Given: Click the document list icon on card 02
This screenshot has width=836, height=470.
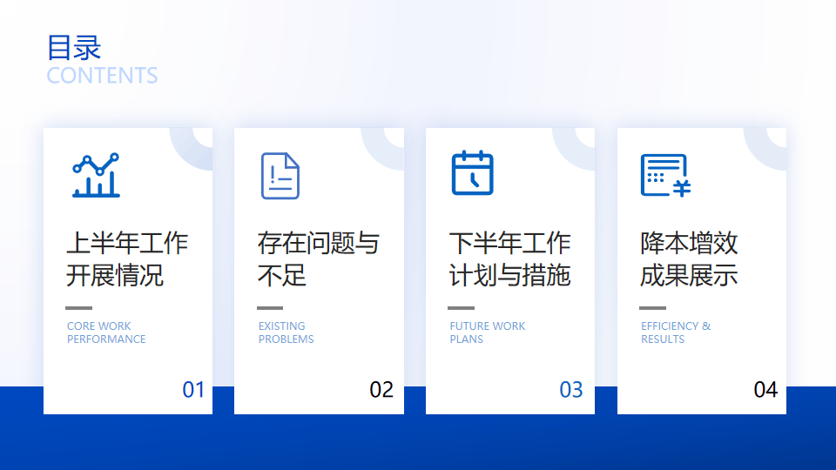Looking at the screenshot, I should (x=280, y=176).
